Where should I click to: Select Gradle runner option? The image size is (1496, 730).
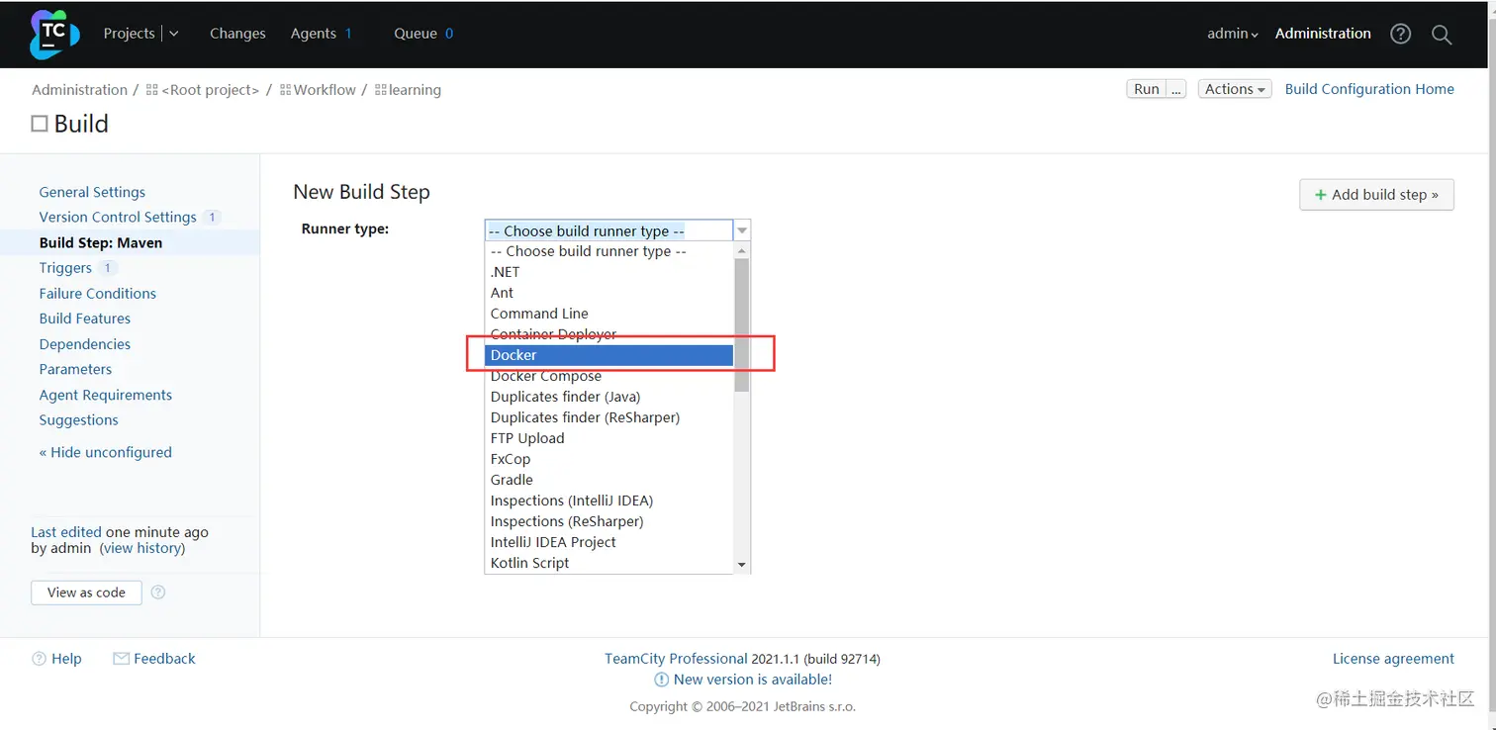point(609,480)
